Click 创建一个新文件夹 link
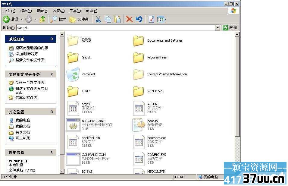 (30, 83)
